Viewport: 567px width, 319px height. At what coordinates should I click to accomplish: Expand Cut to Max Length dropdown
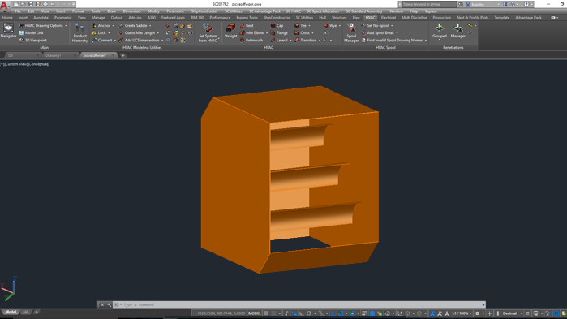coord(157,33)
